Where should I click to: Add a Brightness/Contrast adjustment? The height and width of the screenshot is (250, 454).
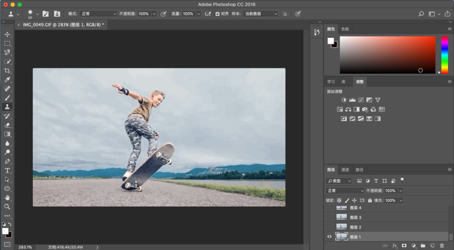point(344,100)
